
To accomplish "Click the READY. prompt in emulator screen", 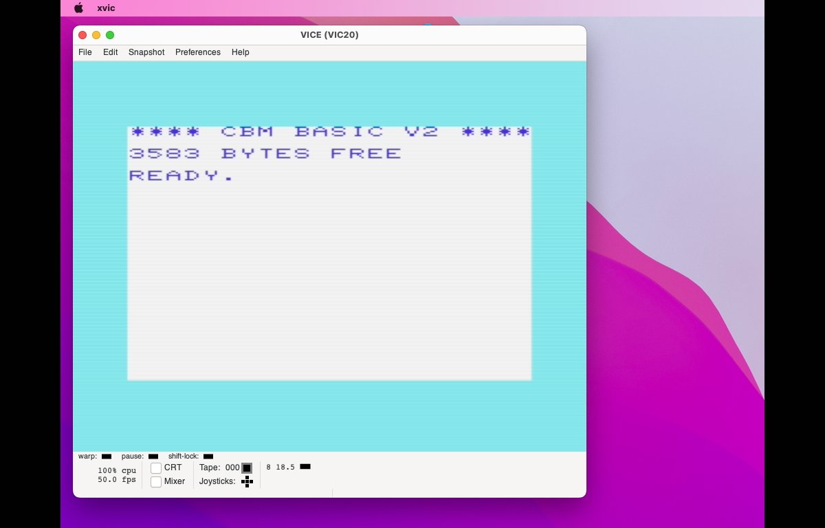I will [182, 175].
